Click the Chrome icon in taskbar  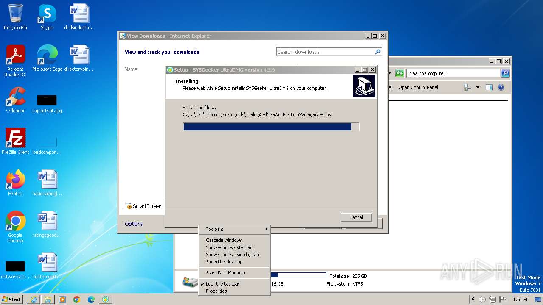77,299
